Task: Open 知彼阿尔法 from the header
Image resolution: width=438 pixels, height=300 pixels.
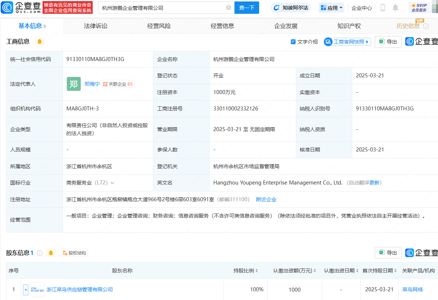Action: [292, 8]
